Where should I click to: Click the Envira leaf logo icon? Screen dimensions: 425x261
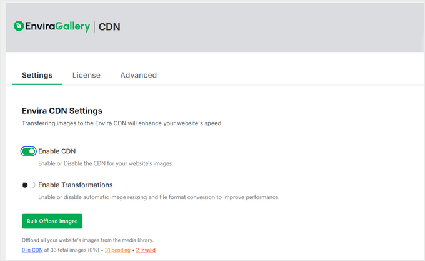(19, 26)
